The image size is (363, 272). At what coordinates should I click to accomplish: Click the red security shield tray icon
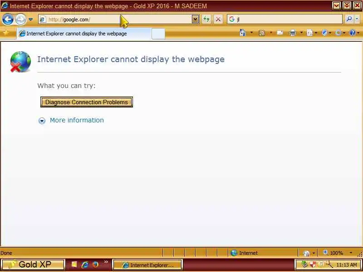click(x=313, y=264)
